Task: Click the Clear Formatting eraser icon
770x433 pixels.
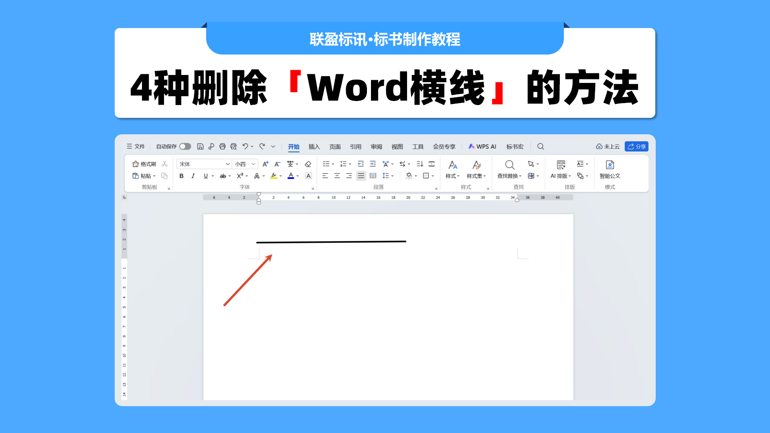Action: [308, 164]
